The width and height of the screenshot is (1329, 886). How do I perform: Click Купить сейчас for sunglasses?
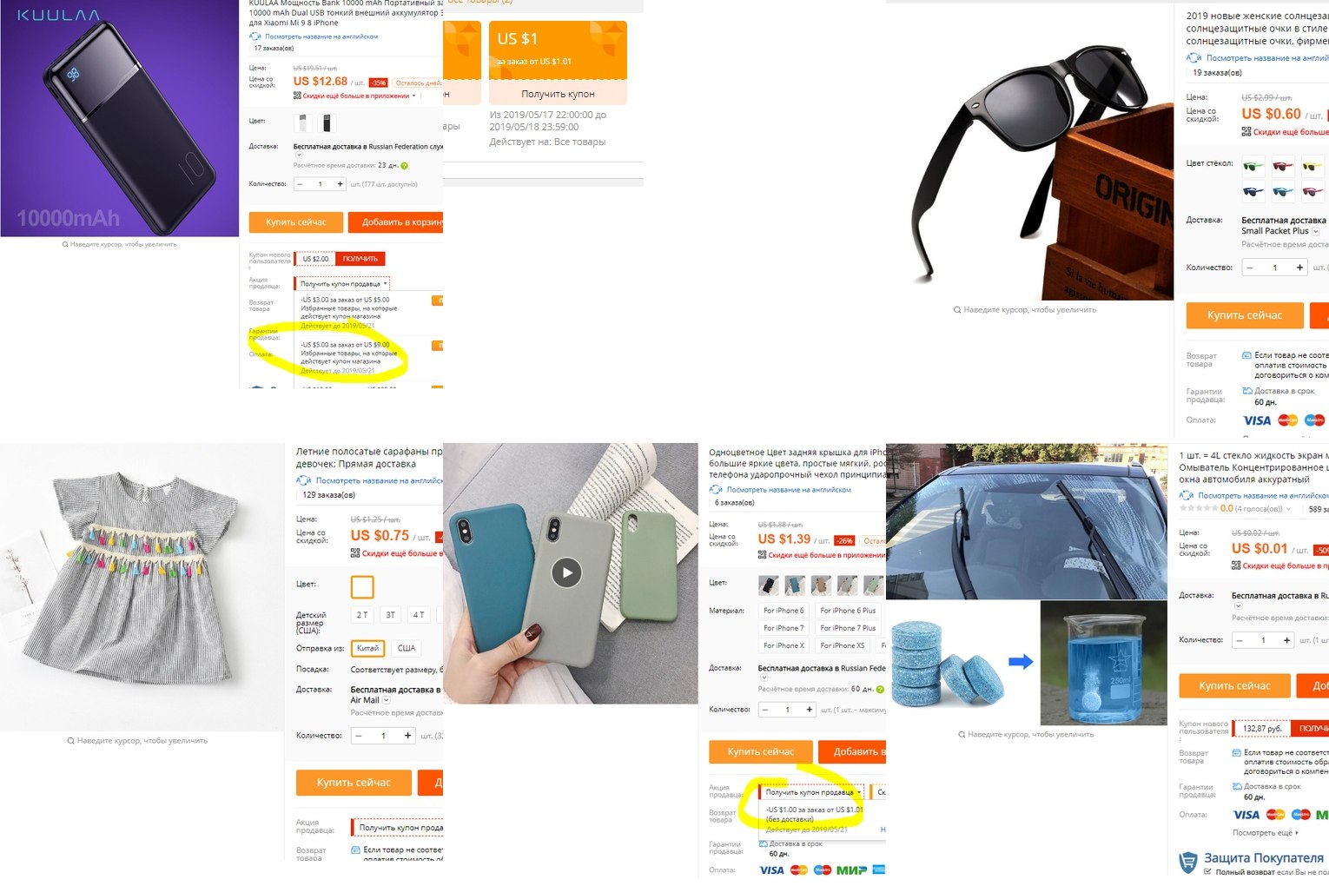(1245, 315)
